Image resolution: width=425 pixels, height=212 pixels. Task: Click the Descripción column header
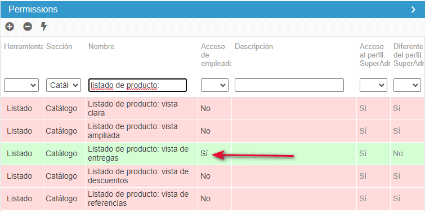[x=254, y=47]
